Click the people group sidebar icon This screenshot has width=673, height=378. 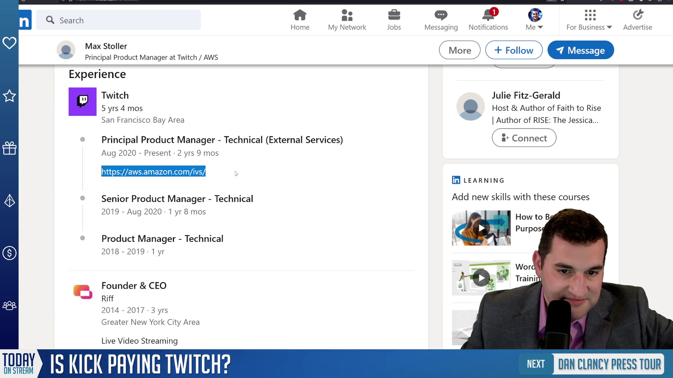(9, 305)
